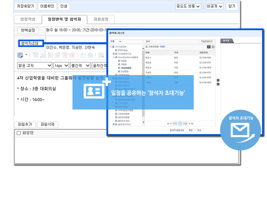Switch to the 일정작성 tab
This screenshot has height=201, width=267.
pyautogui.click(x=28, y=19)
